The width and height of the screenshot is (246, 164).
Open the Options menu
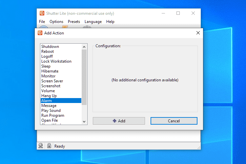[x=56, y=22]
